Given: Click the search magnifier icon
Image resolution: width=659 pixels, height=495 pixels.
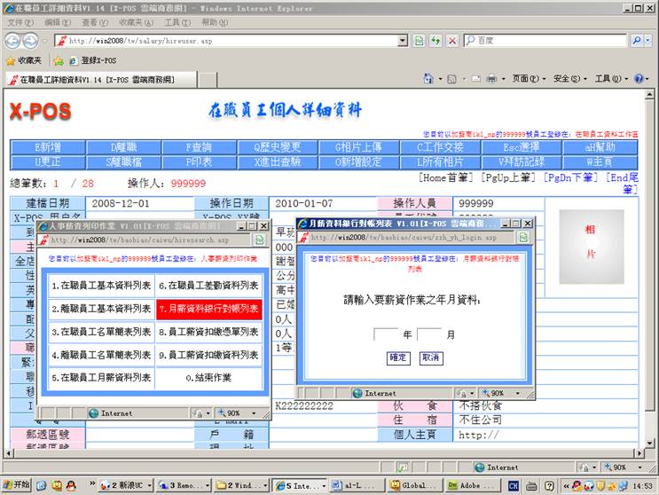Looking at the screenshot, I should pyautogui.click(x=638, y=41).
